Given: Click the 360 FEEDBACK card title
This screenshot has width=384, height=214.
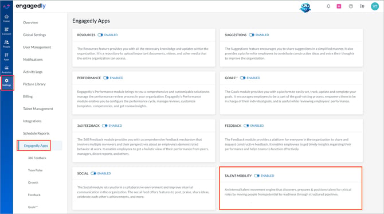Looking at the screenshot, I should pyautogui.click(x=88, y=126).
